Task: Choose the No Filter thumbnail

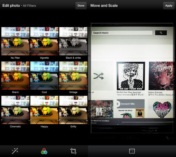Action: [x=15, y=41]
